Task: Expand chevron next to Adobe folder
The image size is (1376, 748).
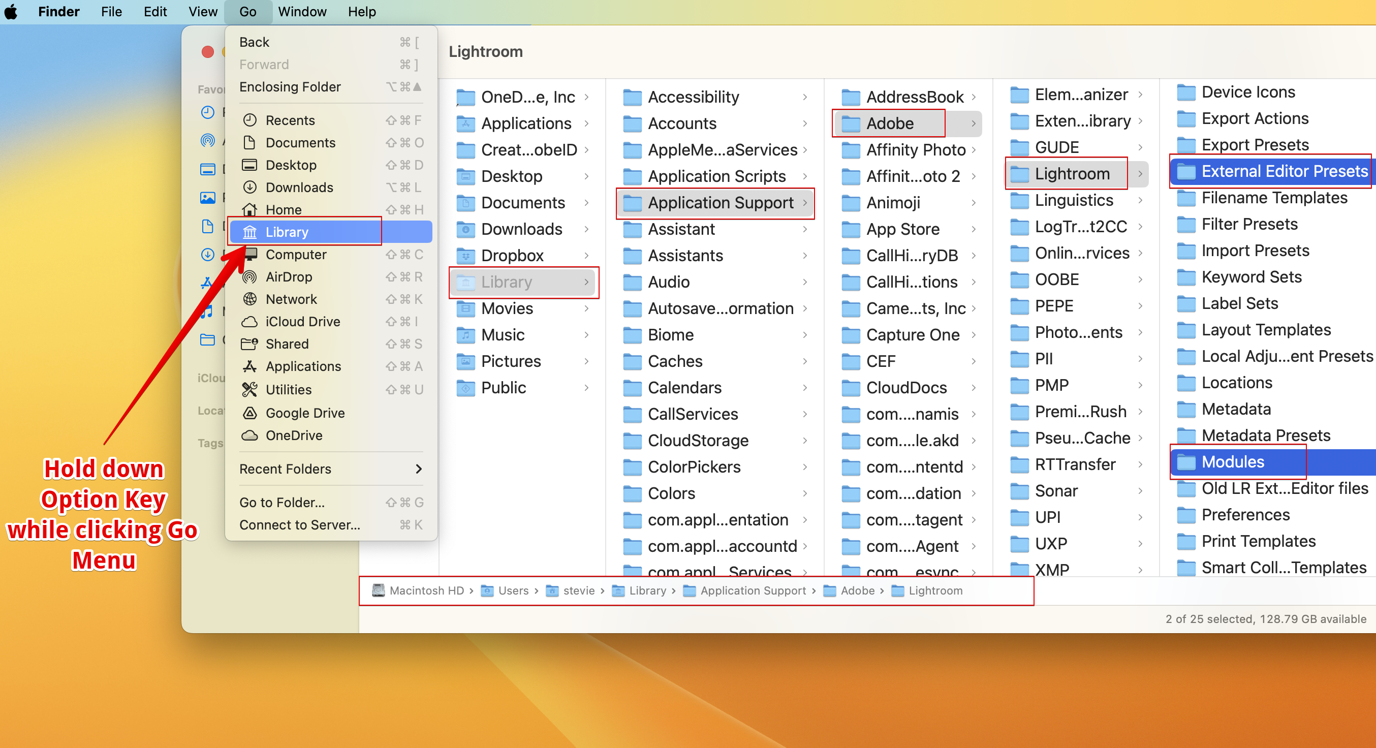Action: click(x=974, y=123)
